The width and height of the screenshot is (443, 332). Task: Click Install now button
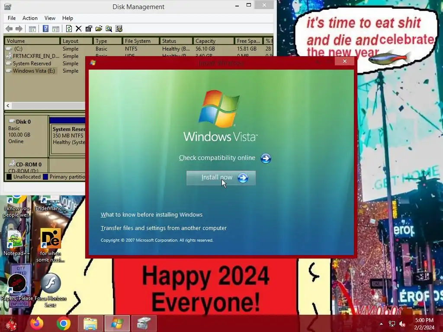click(221, 178)
